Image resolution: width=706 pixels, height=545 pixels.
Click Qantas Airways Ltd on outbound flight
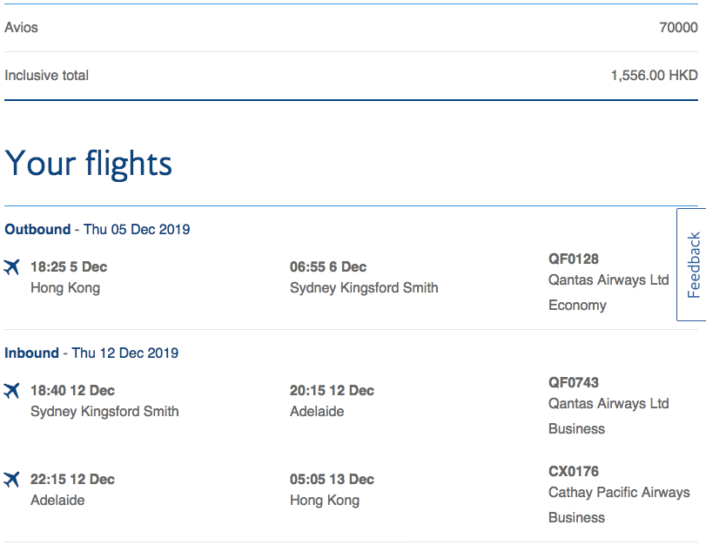tap(609, 280)
